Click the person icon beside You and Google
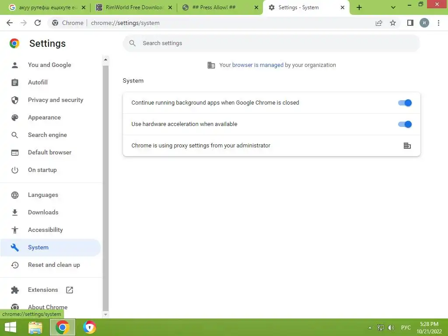The width and height of the screenshot is (448, 336). pos(15,65)
